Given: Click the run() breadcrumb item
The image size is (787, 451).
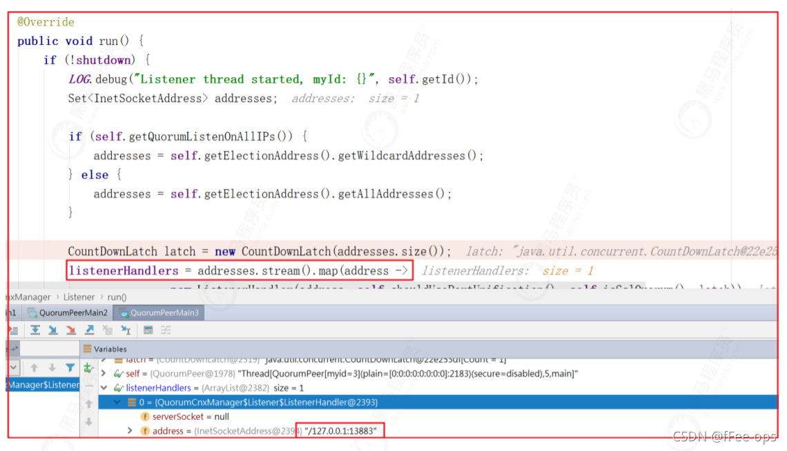Looking at the screenshot, I should click(117, 297).
